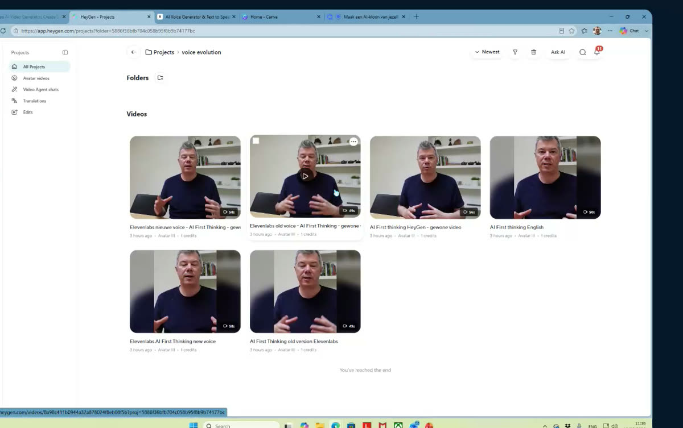The width and height of the screenshot is (683, 428).
Task: Reload the page with refresh icon
Action: [x=3, y=31]
